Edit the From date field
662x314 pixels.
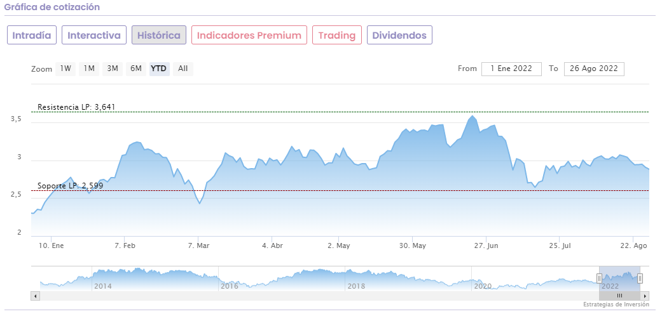click(511, 69)
